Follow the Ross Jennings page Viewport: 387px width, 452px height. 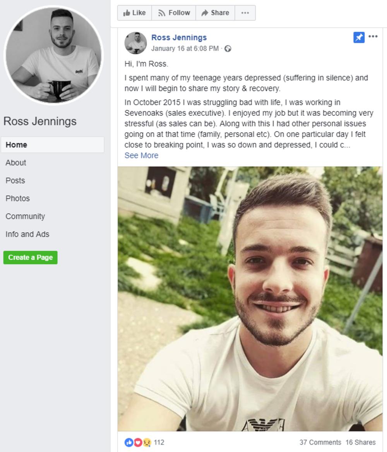[x=174, y=13]
